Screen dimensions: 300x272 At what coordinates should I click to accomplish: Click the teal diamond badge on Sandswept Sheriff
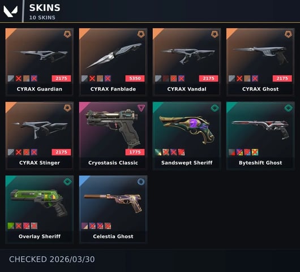(x=215, y=108)
